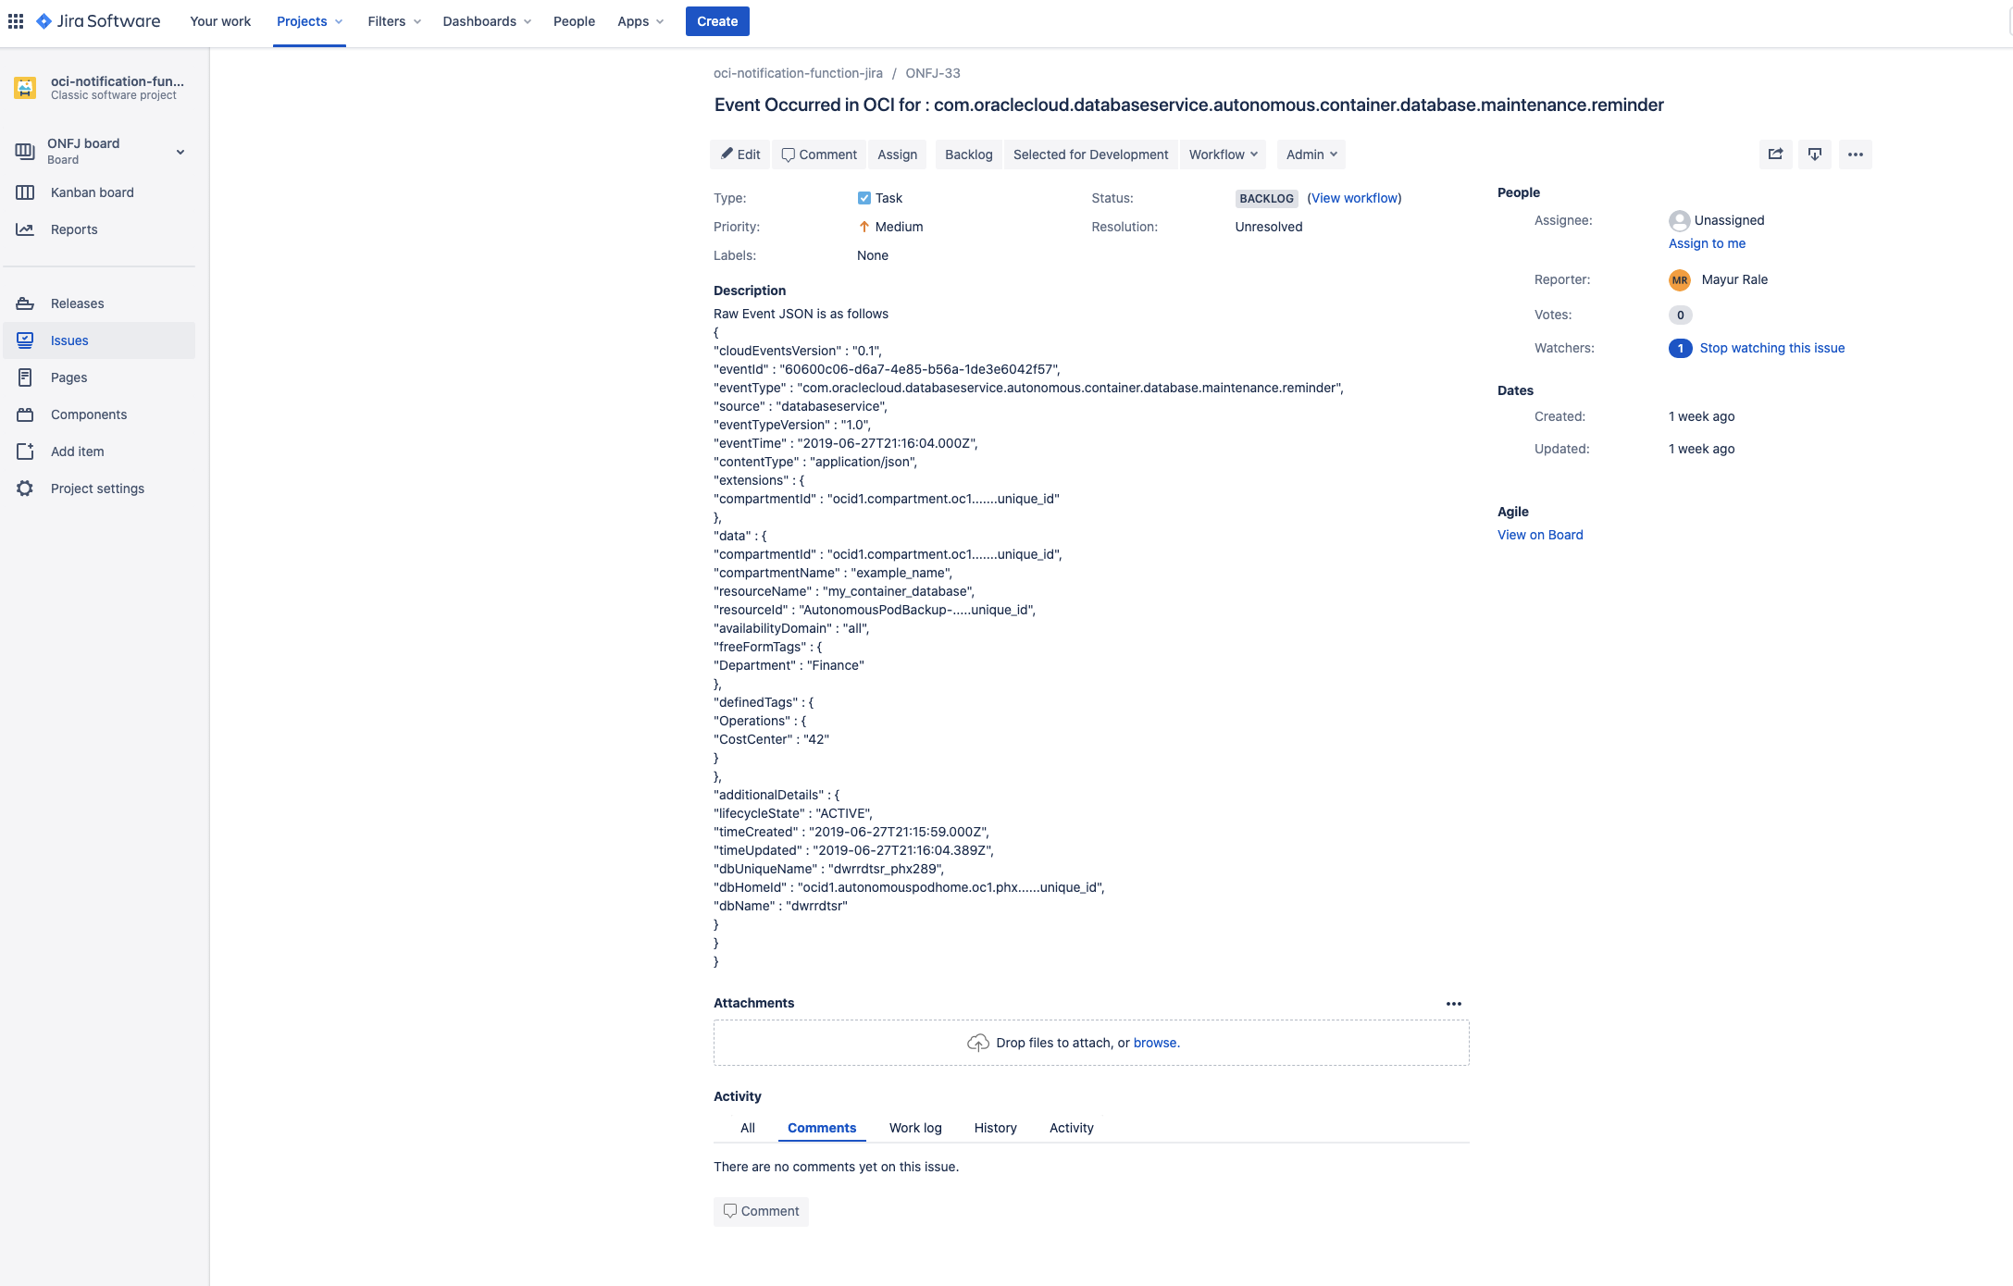Screen dimensions: 2013x1286
Task: Open the app switcher grid icon
Action: tap(16, 20)
